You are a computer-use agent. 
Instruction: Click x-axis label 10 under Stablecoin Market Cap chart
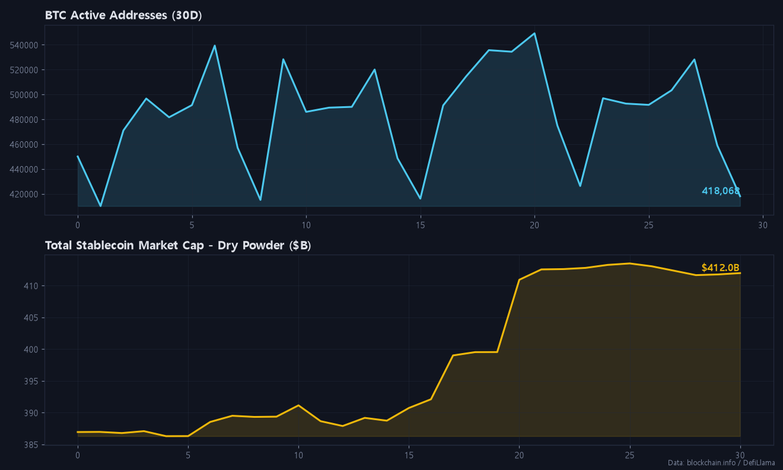click(x=298, y=455)
